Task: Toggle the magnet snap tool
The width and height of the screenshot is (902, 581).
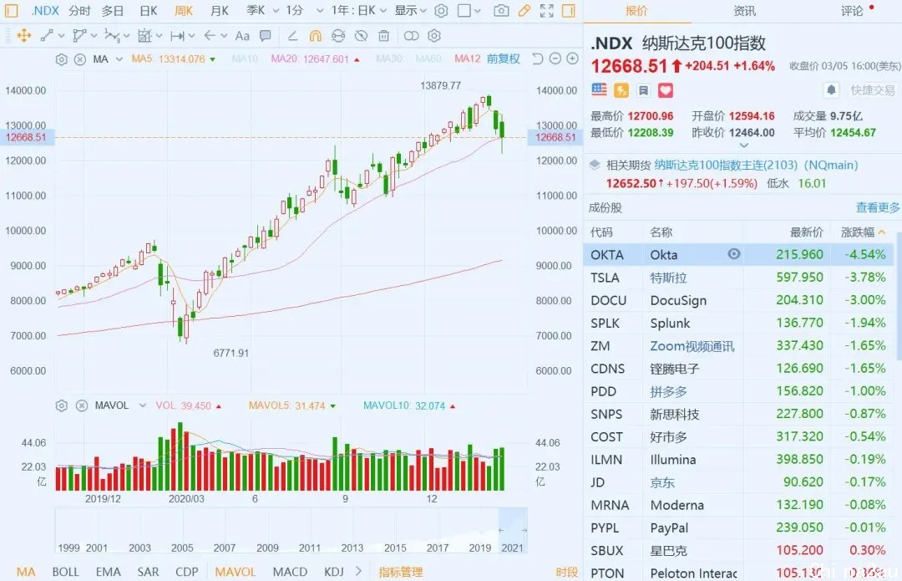Action: pos(315,36)
